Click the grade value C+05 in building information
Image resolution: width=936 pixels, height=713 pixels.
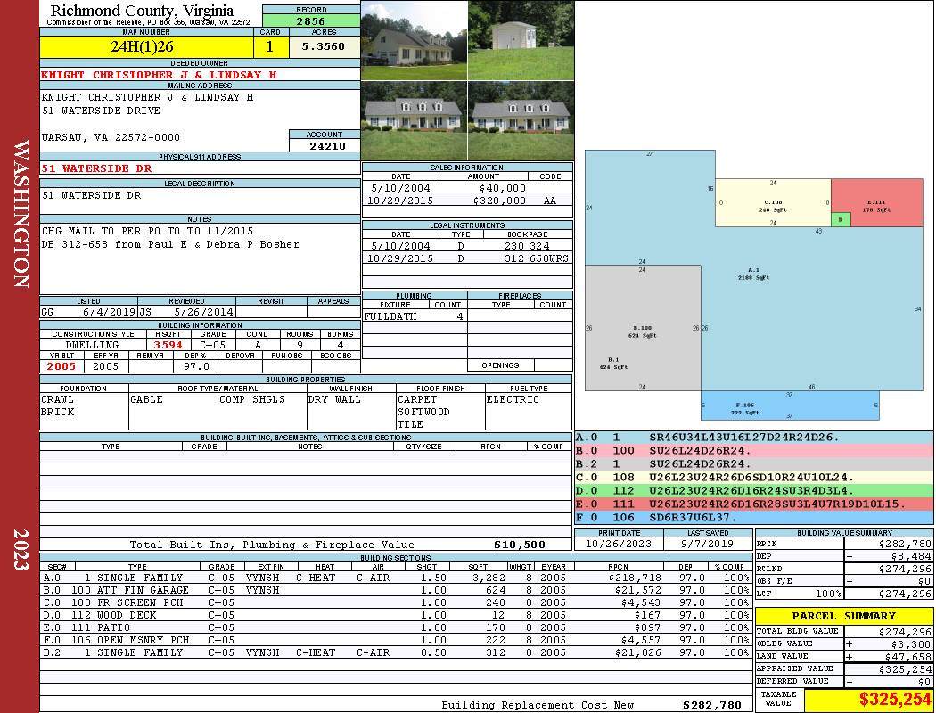click(x=212, y=345)
